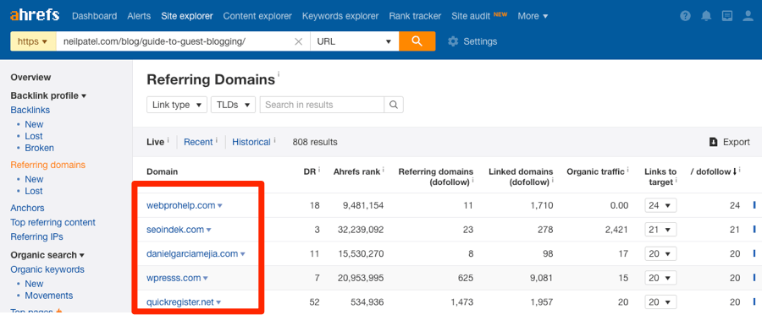The image size is (762, 315).
Task: Click the orange search magnifier button
Action: [417, 41]
